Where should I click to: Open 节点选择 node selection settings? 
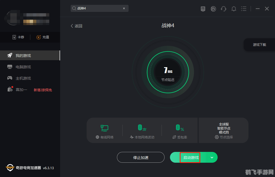[224, 137]
